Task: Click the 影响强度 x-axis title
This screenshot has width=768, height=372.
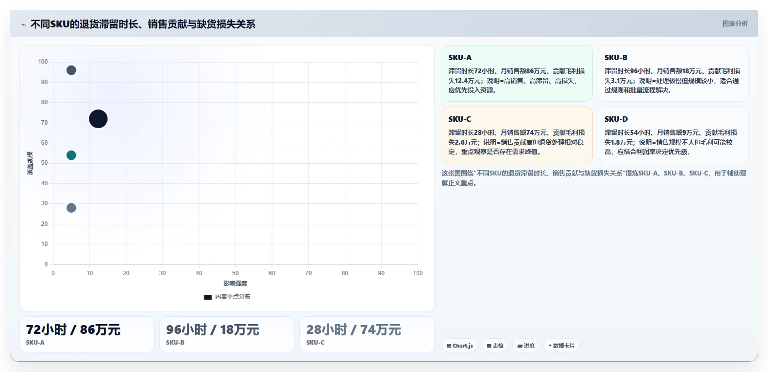Action: point(235,284)
